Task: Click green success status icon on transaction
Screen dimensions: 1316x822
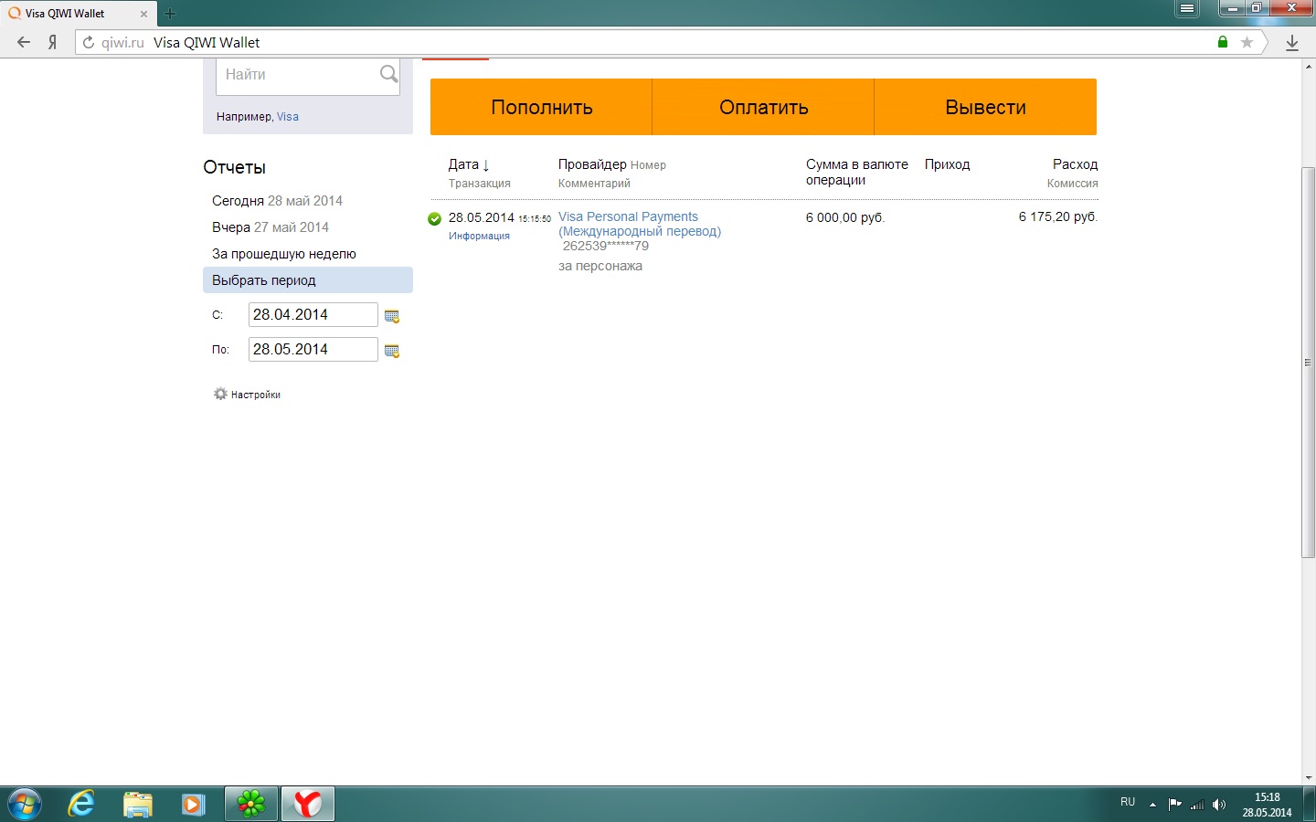Action: pyautogui.click(x=434, y=218)
